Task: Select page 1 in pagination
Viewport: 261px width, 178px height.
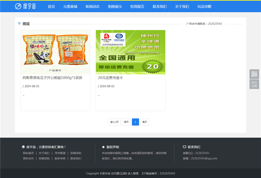Action: click(x=135, y=122)
